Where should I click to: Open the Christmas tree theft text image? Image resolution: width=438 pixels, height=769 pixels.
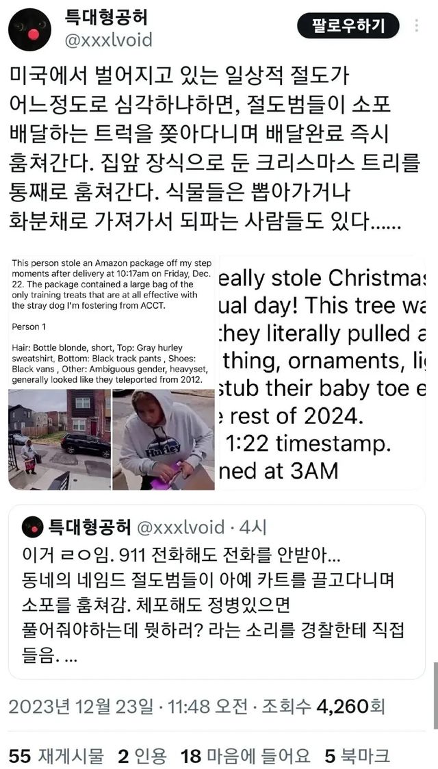tap(321, 373)
